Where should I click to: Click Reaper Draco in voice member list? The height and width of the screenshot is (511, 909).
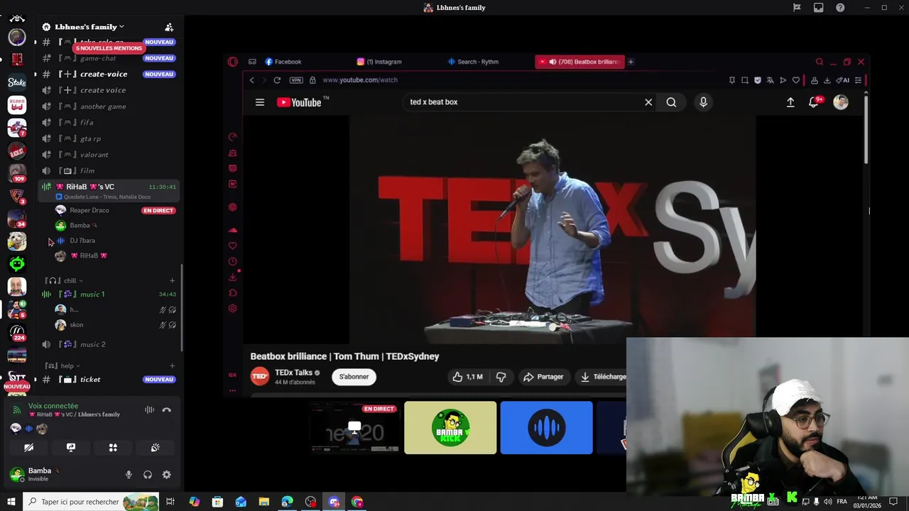click(89, 210)
